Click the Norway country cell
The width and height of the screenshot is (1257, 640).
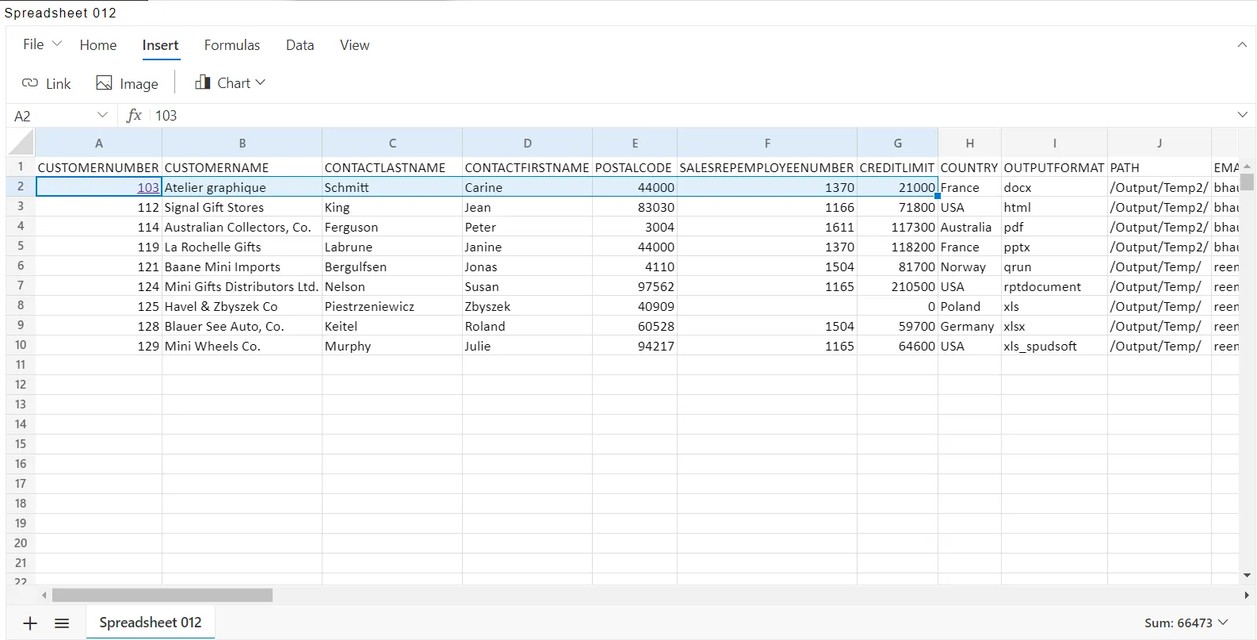[x=969, y=266]
